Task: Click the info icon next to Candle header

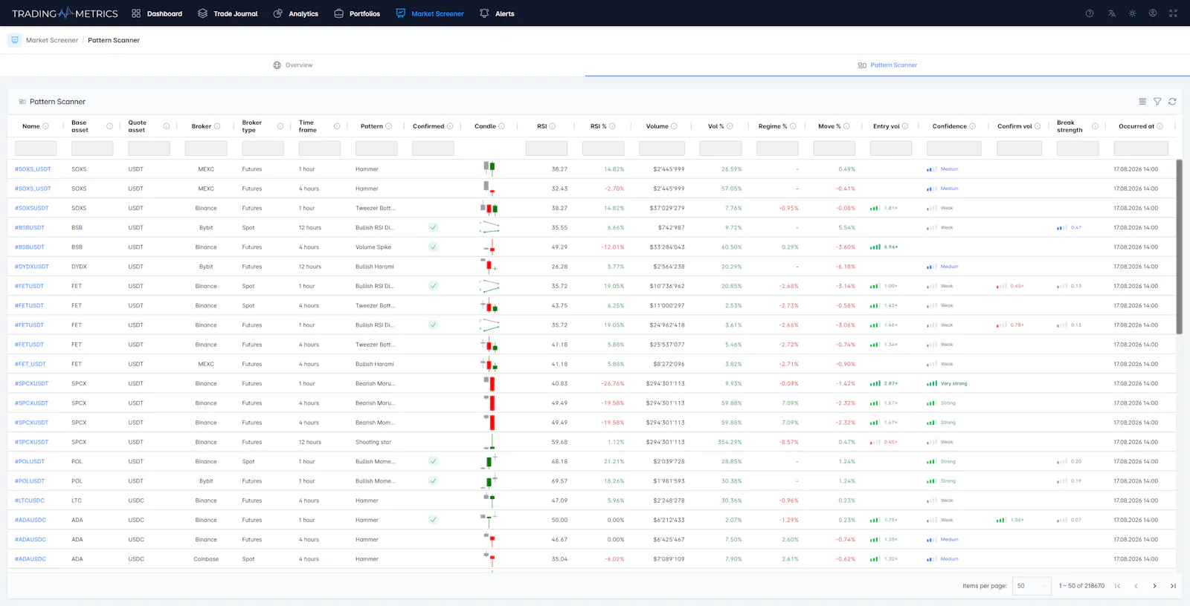Action: click(x=501, y=126)
